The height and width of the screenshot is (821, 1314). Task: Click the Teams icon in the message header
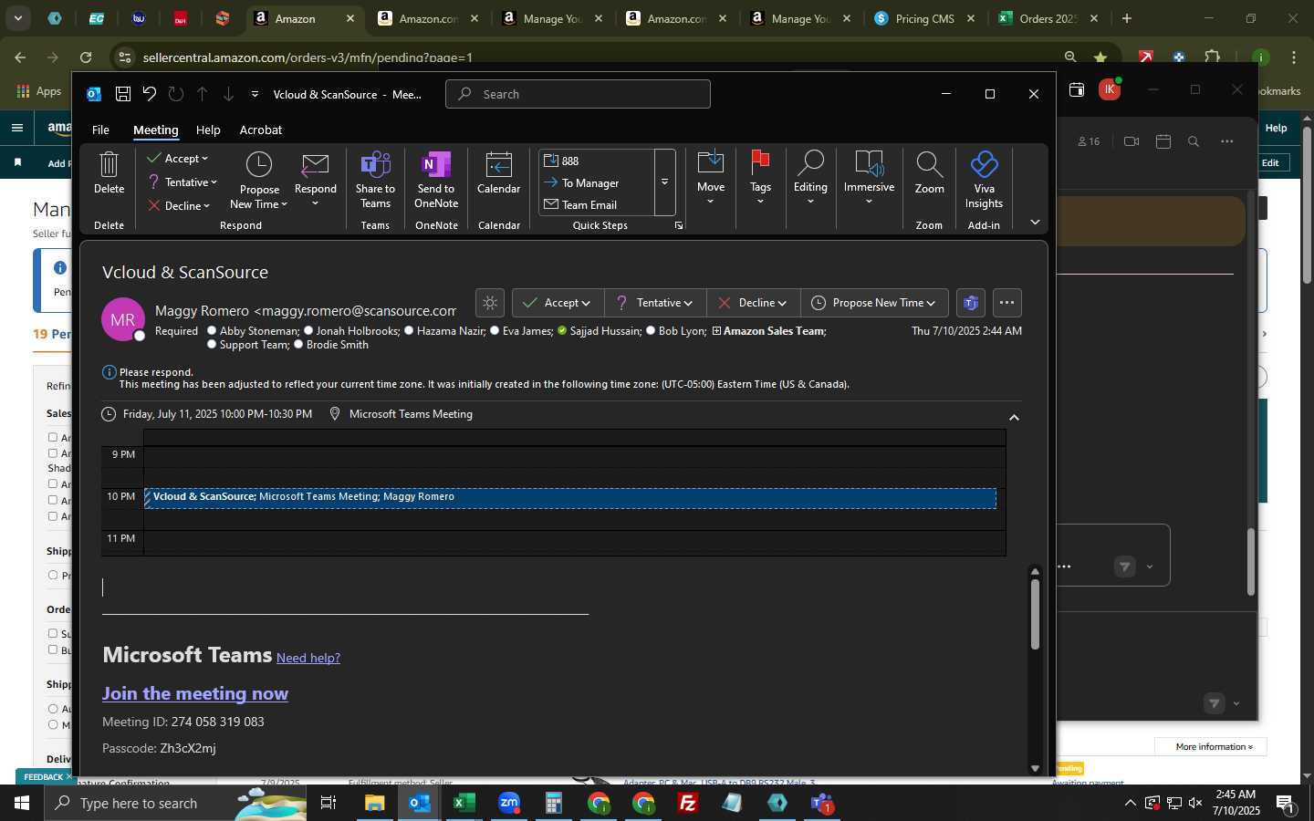(x=971, y=303)
